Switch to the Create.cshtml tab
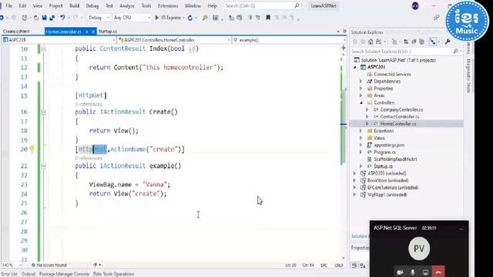Screen dimensions: 493x277 [16, 32]
